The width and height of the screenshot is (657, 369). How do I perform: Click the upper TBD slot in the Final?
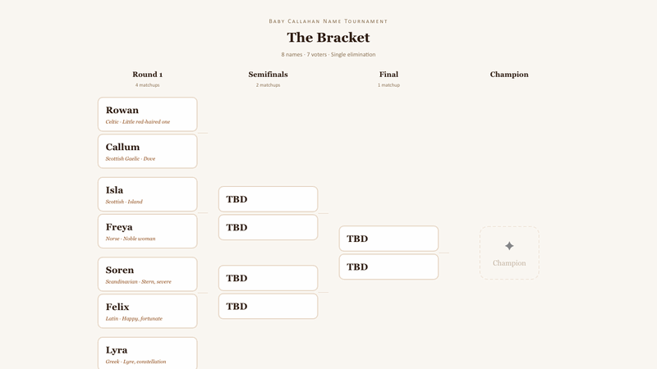click(388, 239)
